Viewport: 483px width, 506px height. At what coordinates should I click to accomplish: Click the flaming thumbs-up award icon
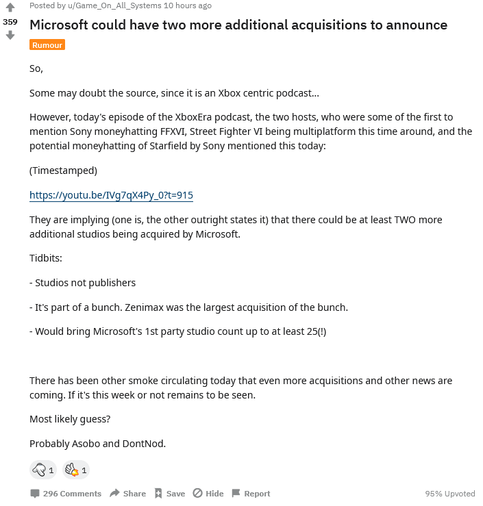coord(72,470)
